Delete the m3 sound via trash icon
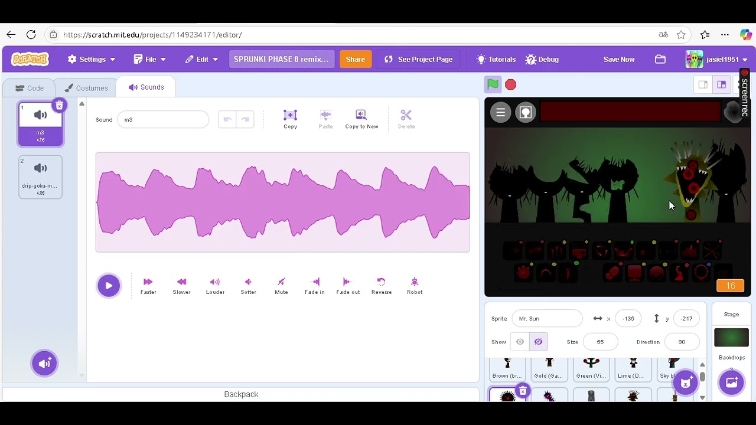Screen dimensions: 756x425 59,106
